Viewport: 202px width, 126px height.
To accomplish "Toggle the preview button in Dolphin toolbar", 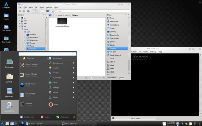I will [48, 11].
